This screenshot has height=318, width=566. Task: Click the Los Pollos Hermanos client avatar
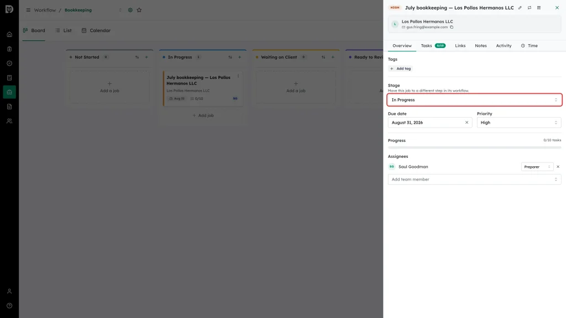coord(395,24)
